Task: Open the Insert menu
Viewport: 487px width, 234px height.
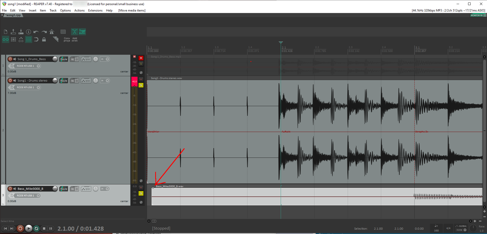Action: pos(32,10)
